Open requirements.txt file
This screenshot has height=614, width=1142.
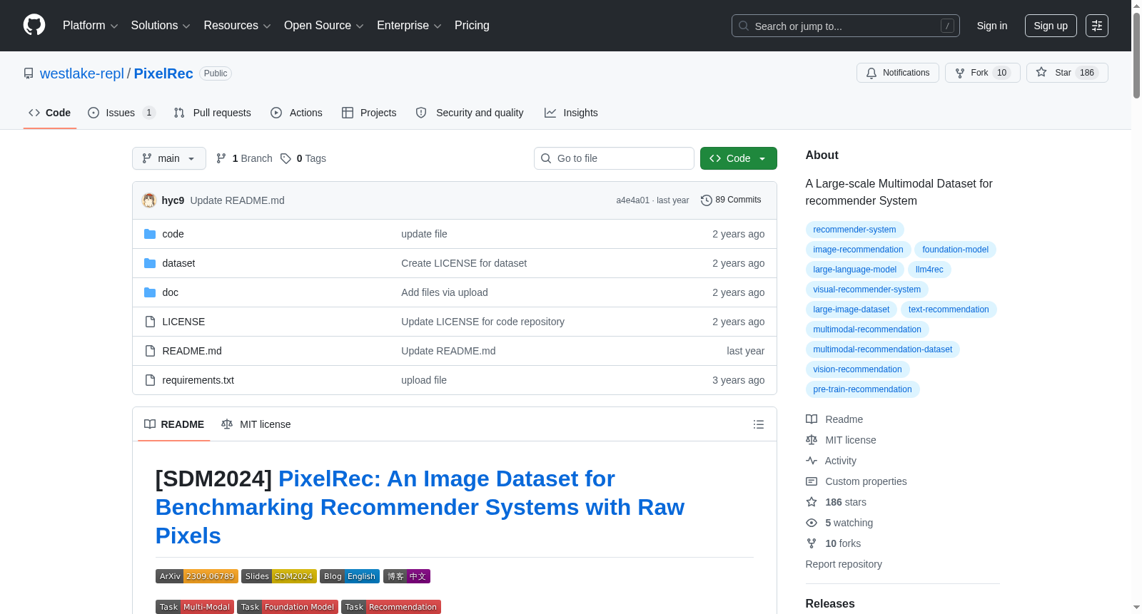(198, 380)
